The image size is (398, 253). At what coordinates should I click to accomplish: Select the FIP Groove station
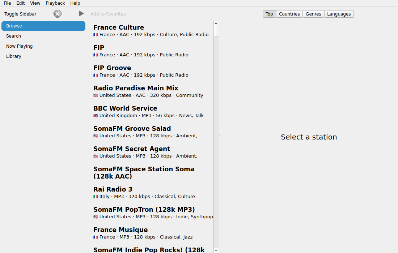pyautogui.click(x=153, y=71)
